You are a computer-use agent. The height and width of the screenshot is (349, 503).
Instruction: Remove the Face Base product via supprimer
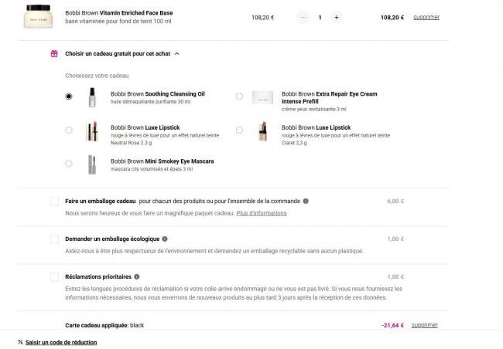coord(426,17)
